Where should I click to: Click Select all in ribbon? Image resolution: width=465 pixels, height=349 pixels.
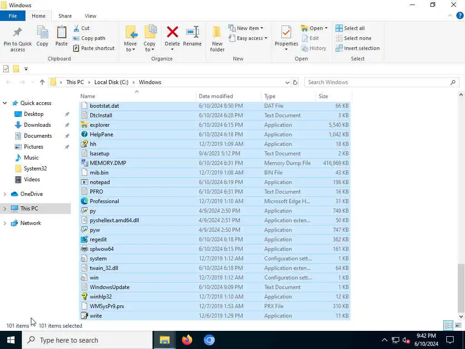pyautogui.click(x=350, y=28)
